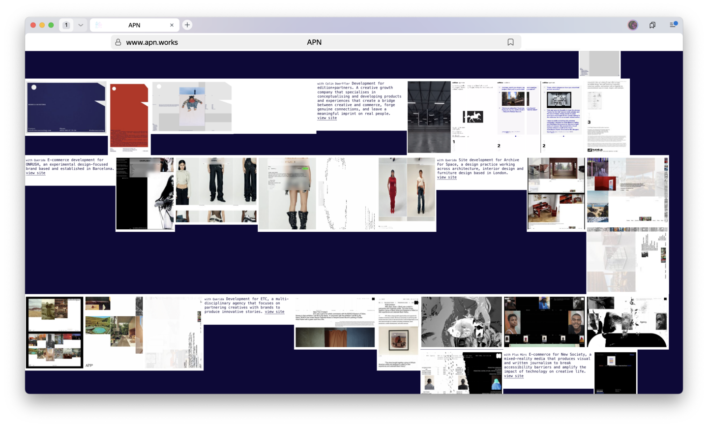Viewport: 708px width, 427px height.
Task: Open the browser menu with notification dot
Action: click(673, 25)
